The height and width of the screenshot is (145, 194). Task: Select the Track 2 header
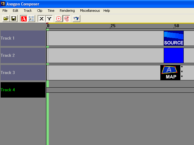(x=23, y=56)
